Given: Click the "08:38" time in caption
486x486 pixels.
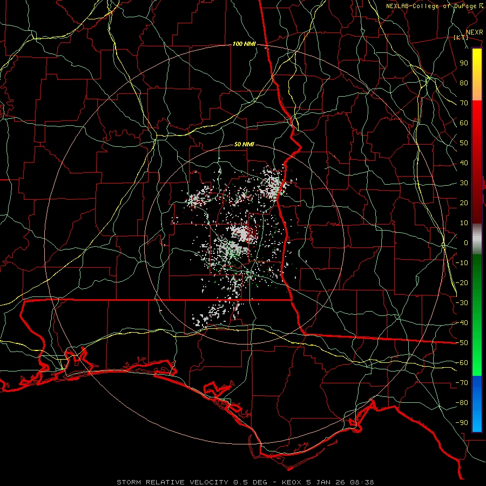Looking at the screenshot, I should point(362,482).
